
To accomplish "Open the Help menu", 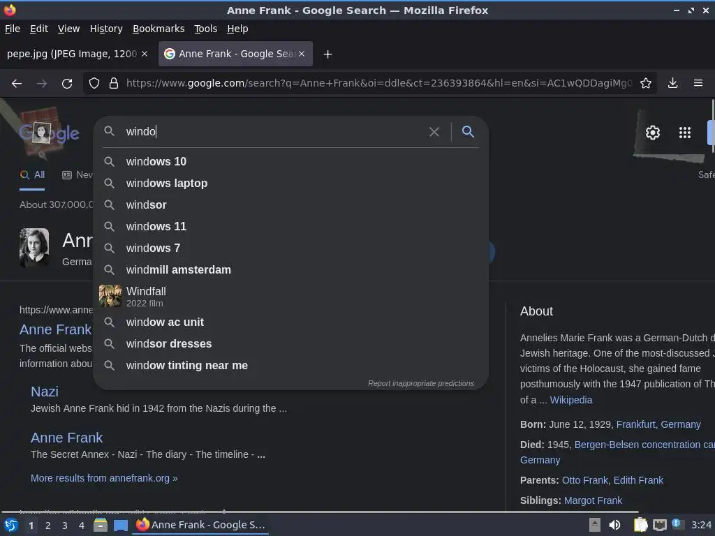I will 237,29.
